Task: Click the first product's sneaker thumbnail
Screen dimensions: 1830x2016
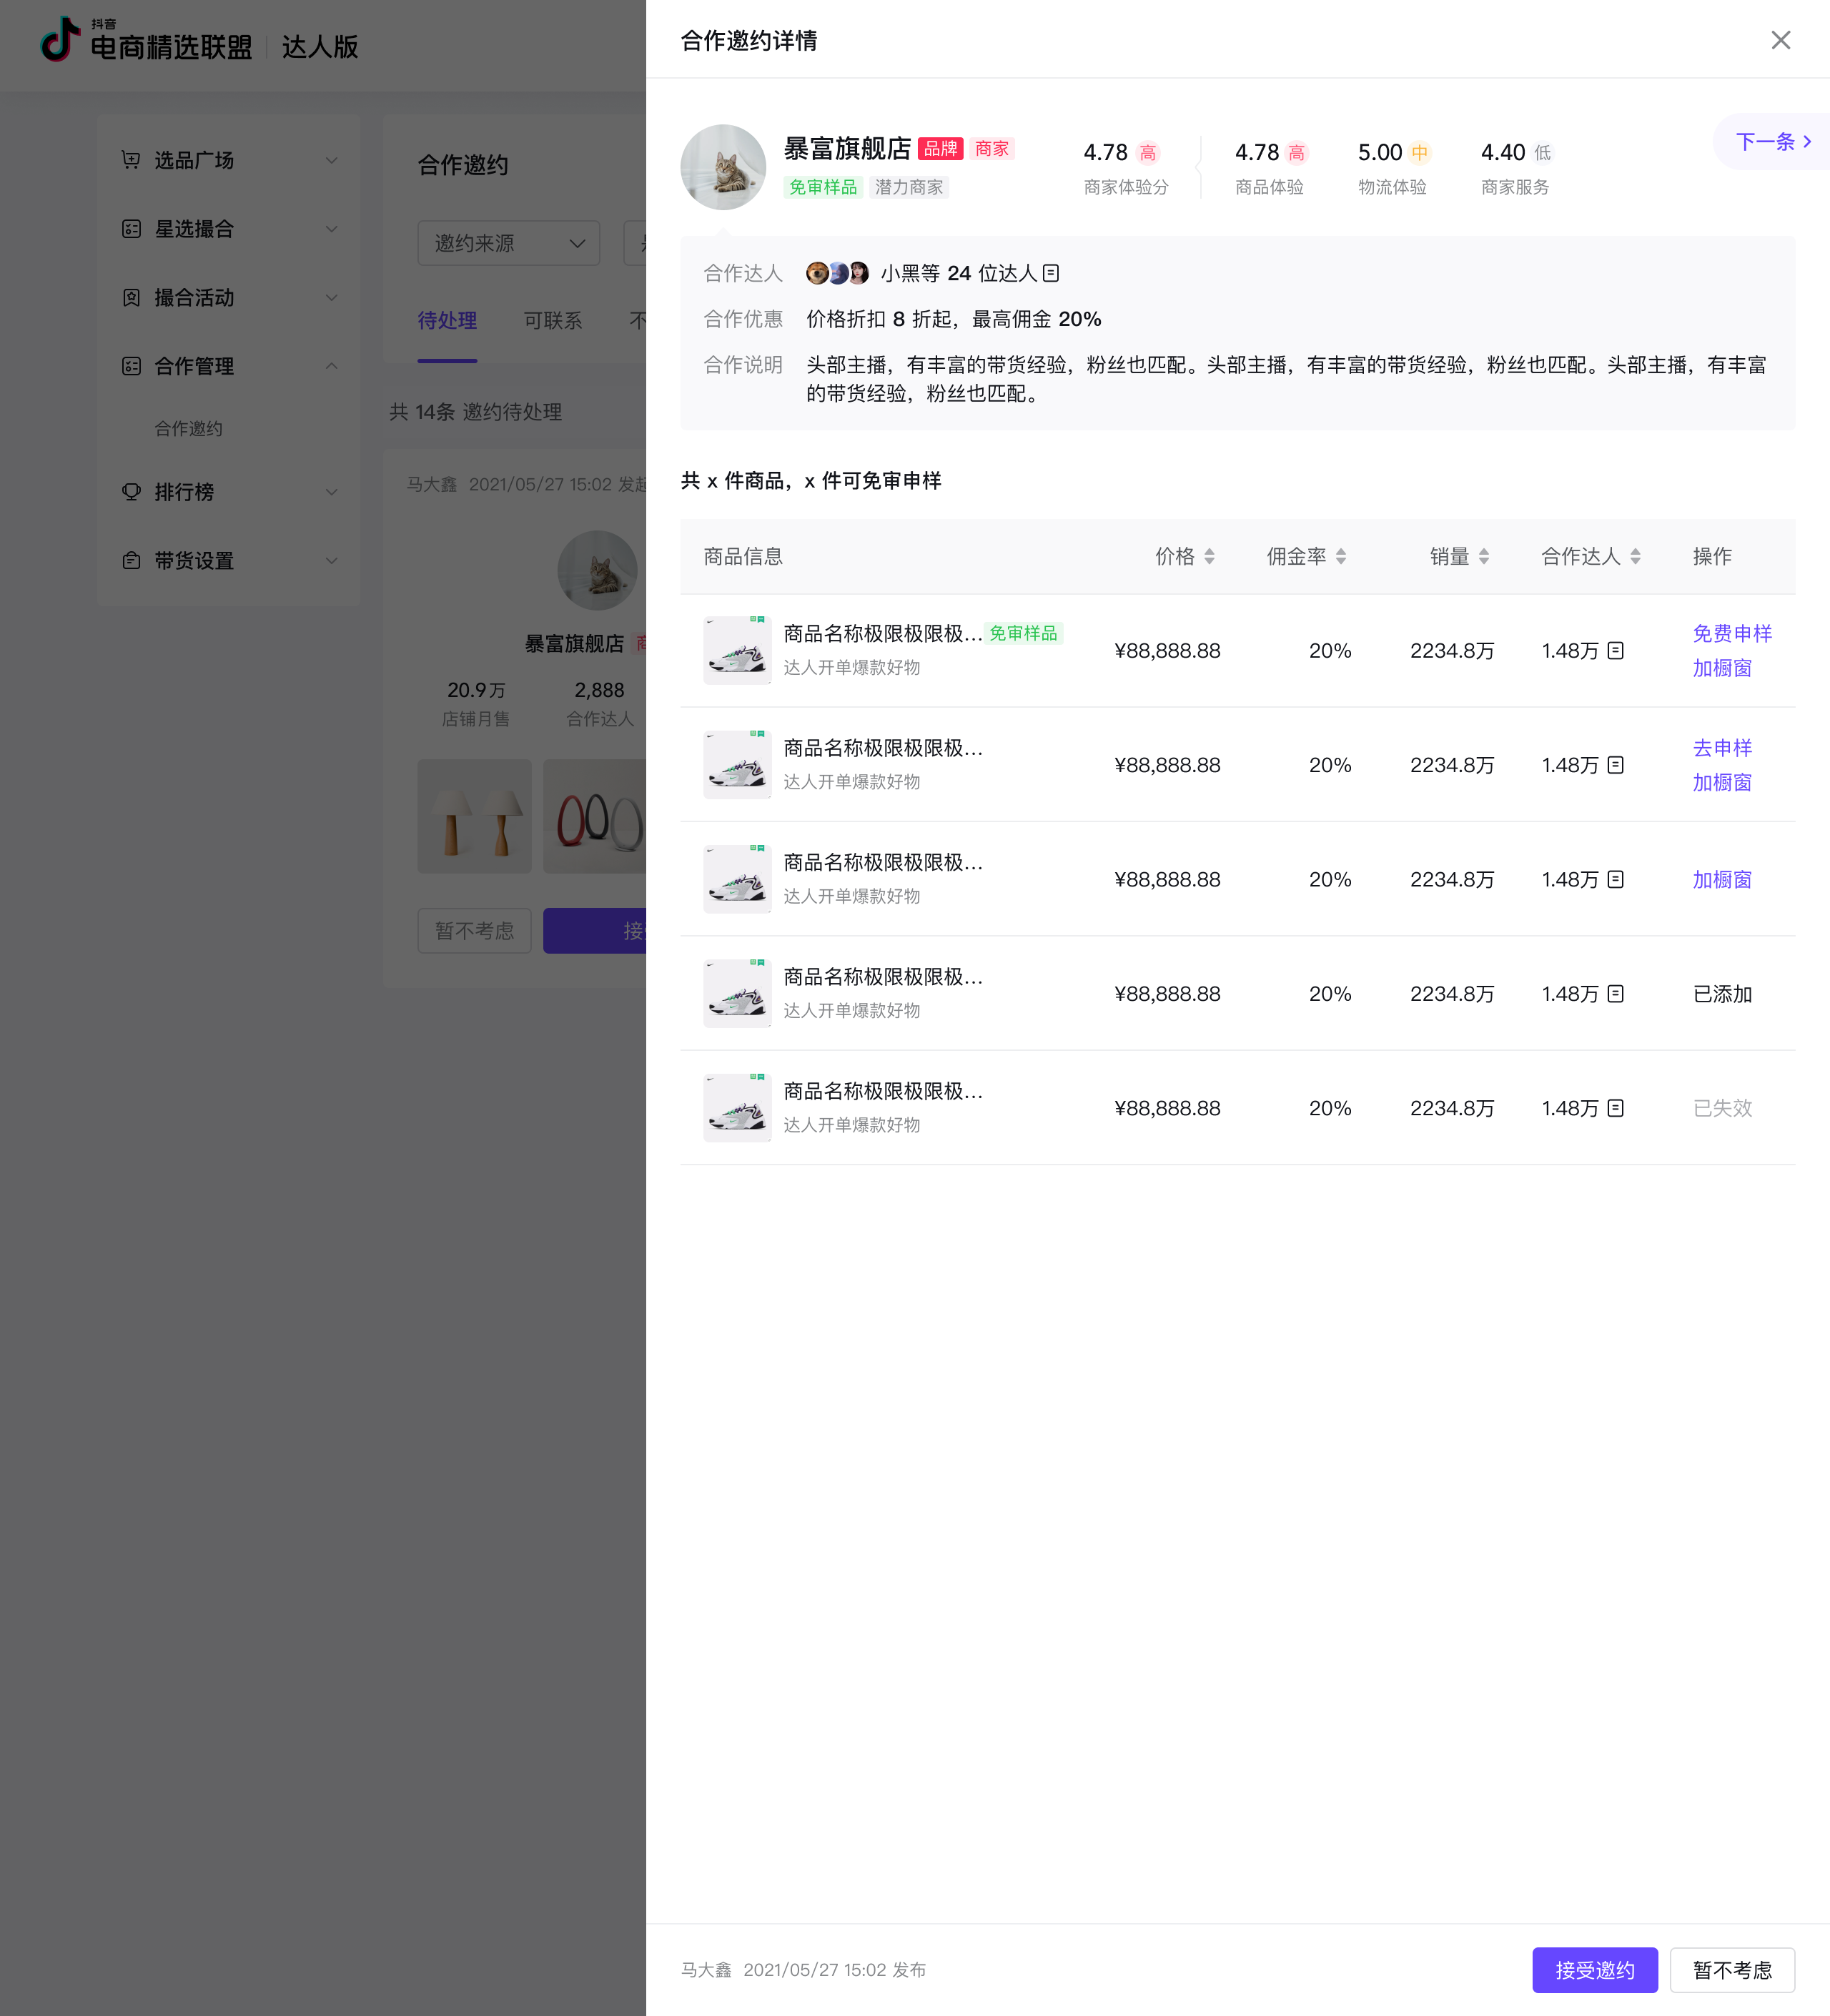Action: point(737,651)
